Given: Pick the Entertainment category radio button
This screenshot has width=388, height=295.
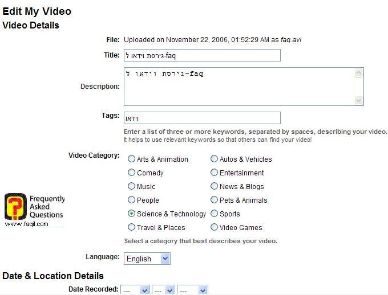Looking at the screenshot, I should click(215, 173).
